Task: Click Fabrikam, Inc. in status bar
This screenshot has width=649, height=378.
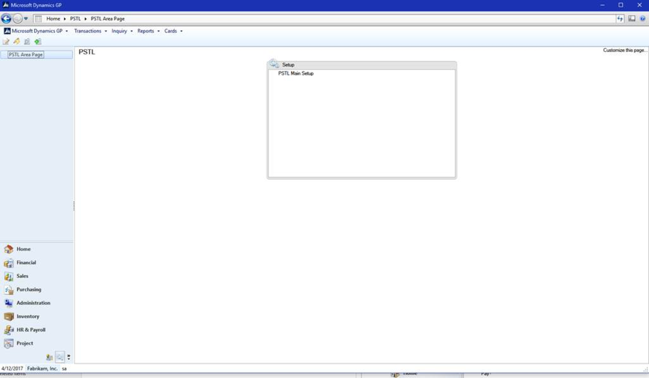Action: [42, 369]
